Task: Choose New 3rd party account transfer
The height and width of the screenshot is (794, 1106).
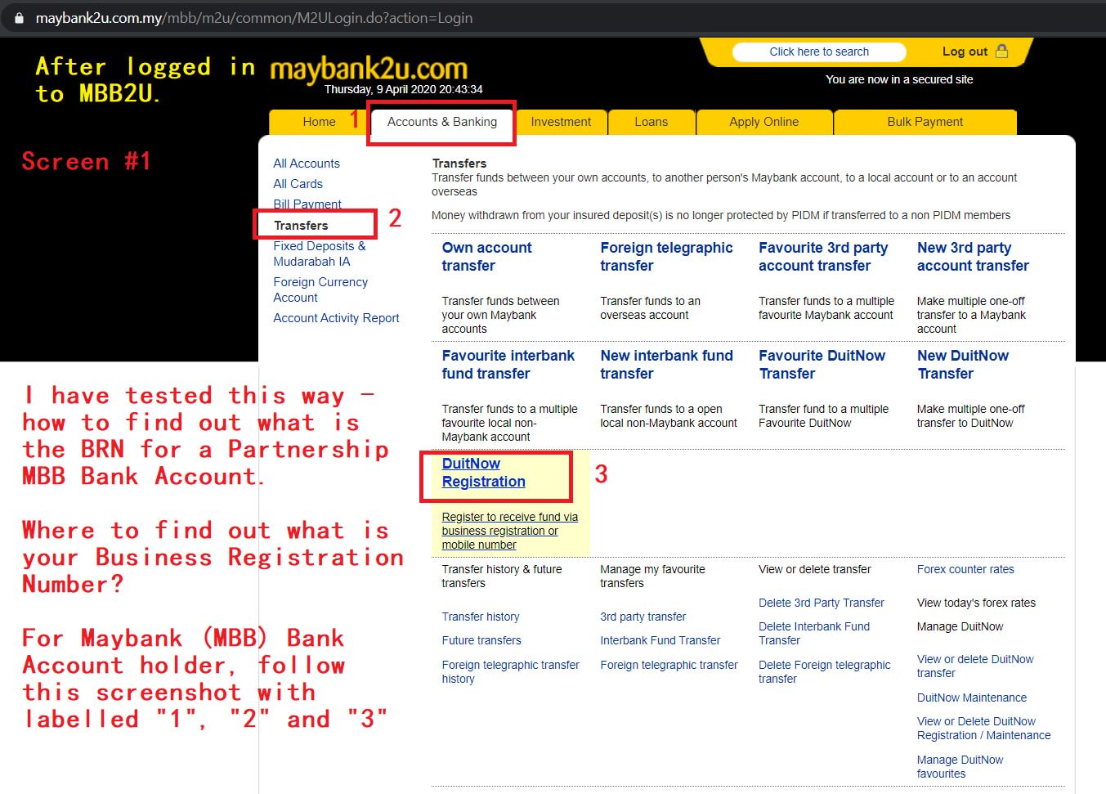Action: pos(973,257)
